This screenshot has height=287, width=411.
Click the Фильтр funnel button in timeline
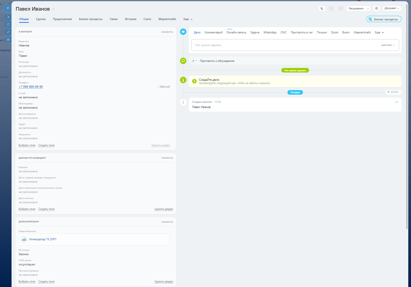coord(393,92)
